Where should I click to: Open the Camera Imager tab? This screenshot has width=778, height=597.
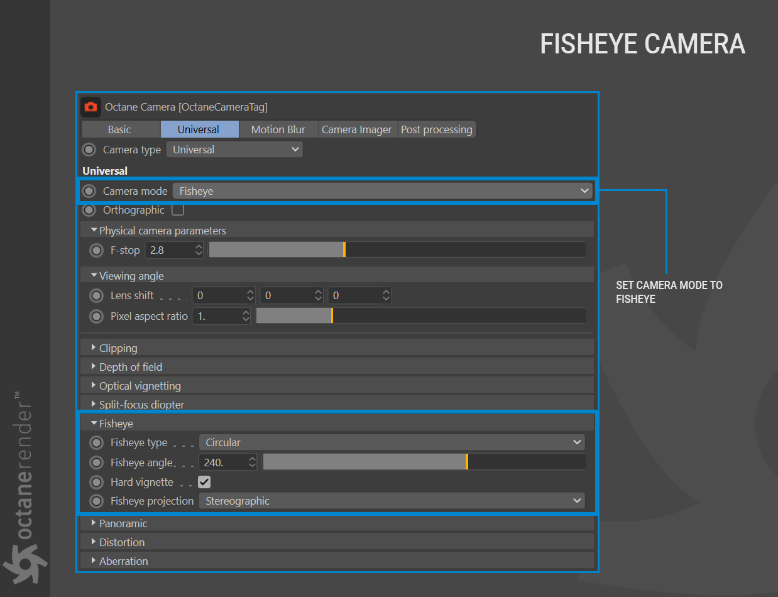click(x=357, y=129)
